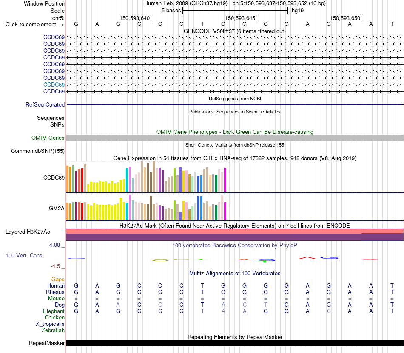Open GTEx Gene Expression in 54 tissues title
The width and height of the screenshot is (404, 353).
235,158
